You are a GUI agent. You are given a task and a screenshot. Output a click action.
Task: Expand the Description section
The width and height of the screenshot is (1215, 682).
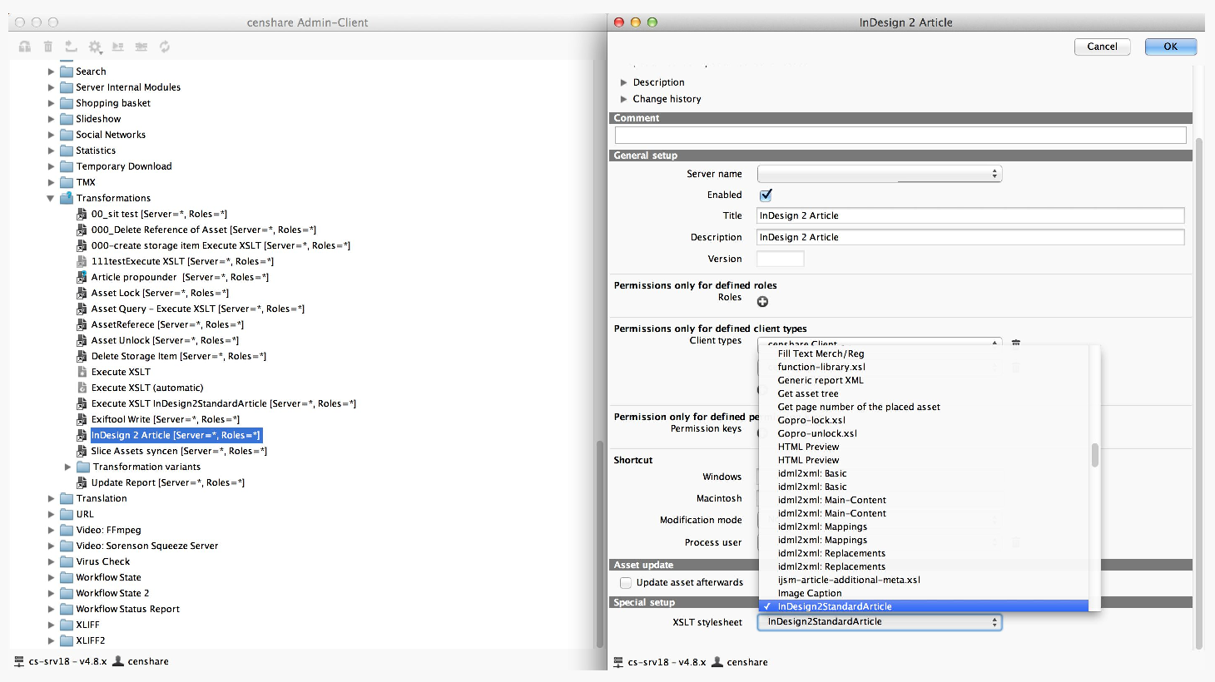pyautogui.click(x=624, y=82)
